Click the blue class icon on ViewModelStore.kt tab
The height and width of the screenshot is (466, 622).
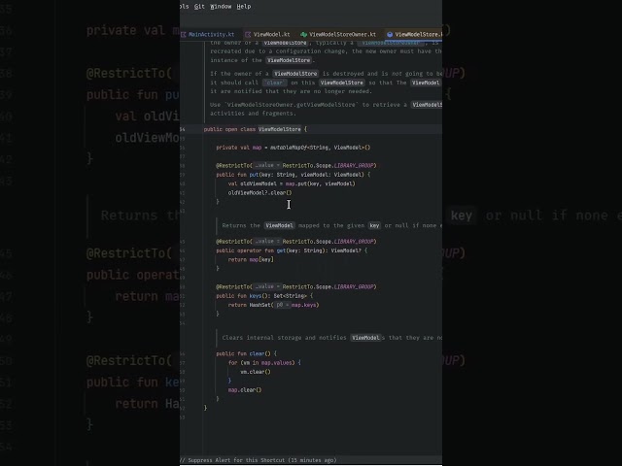390,35
